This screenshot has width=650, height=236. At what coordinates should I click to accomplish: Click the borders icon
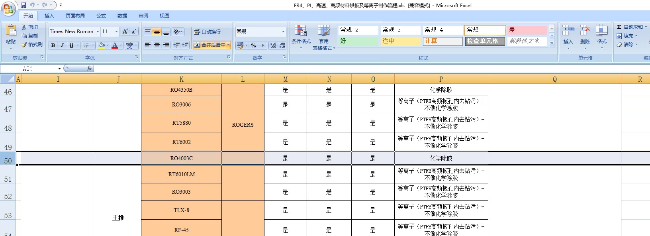[86, 45]
